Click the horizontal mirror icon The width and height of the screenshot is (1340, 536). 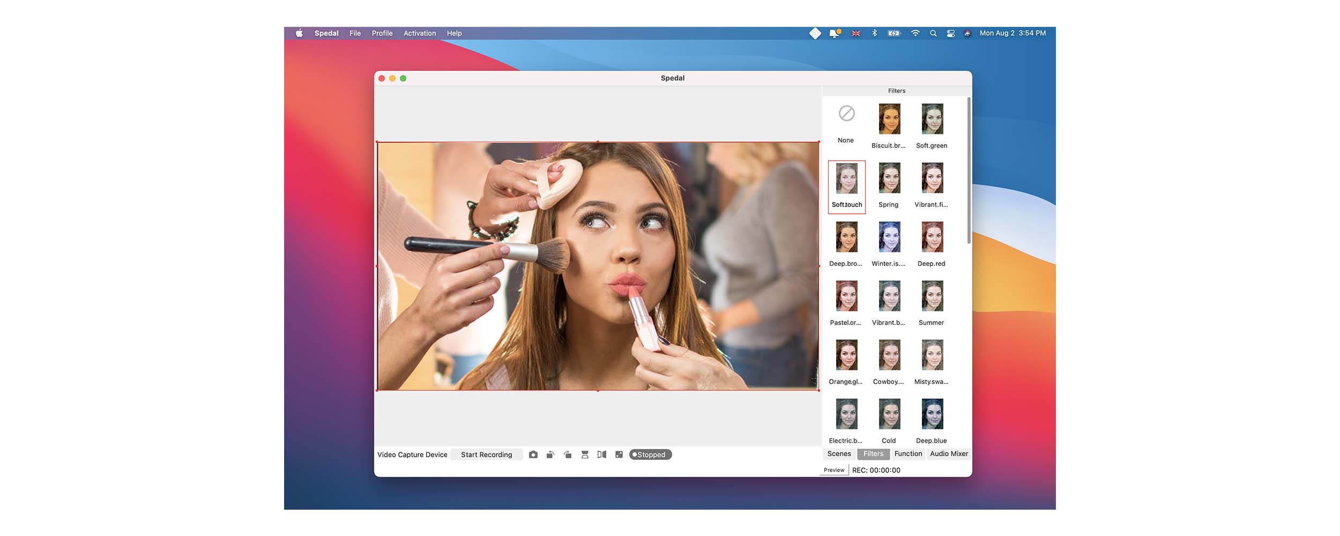(x=602, y=455)
